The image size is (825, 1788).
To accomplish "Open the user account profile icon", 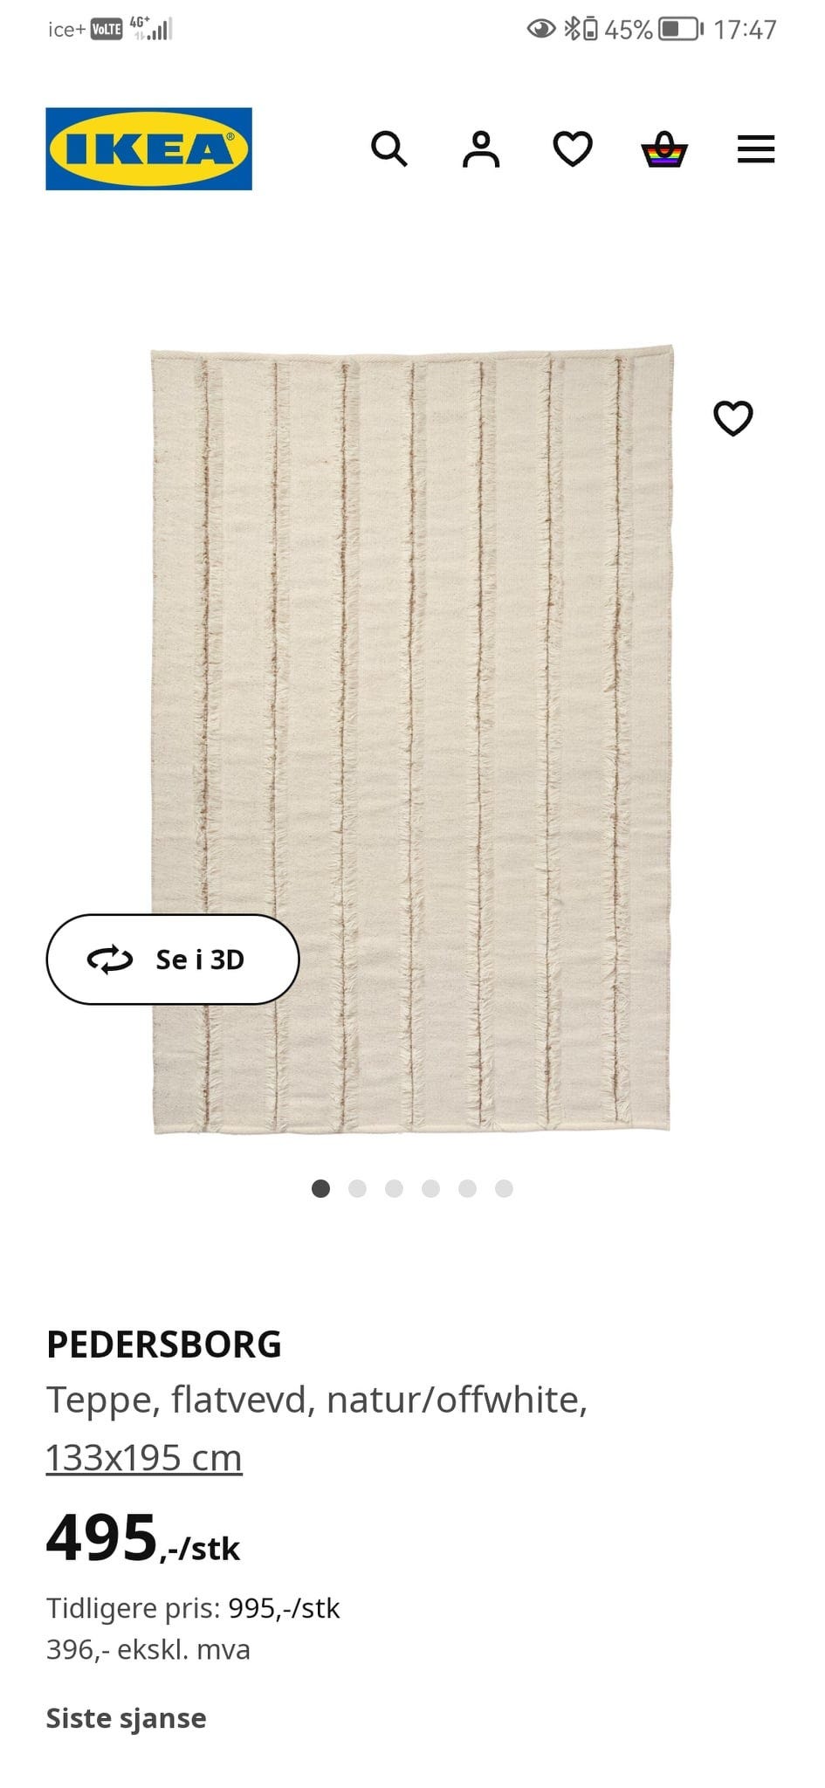I will coord(481,149).
